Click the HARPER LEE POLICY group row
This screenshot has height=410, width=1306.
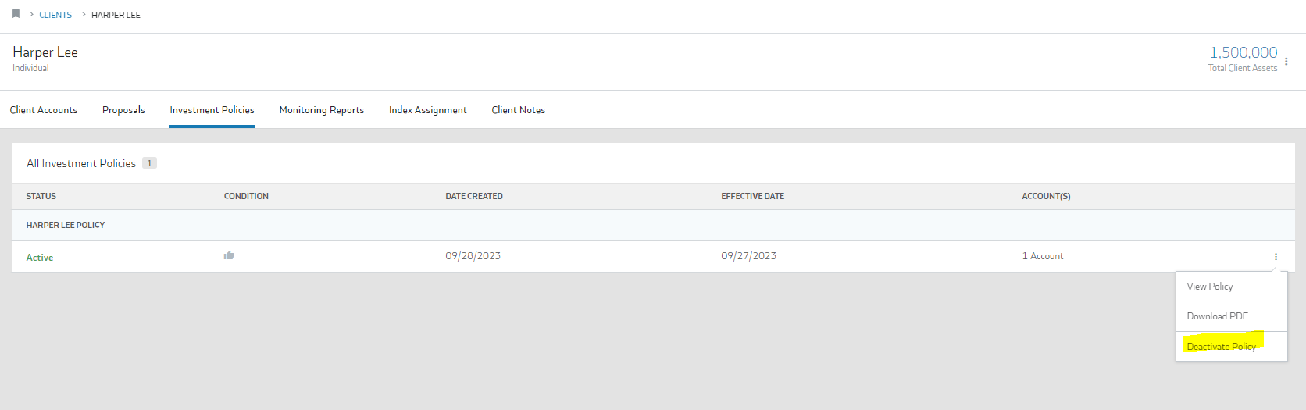click(x=653, y=225)
